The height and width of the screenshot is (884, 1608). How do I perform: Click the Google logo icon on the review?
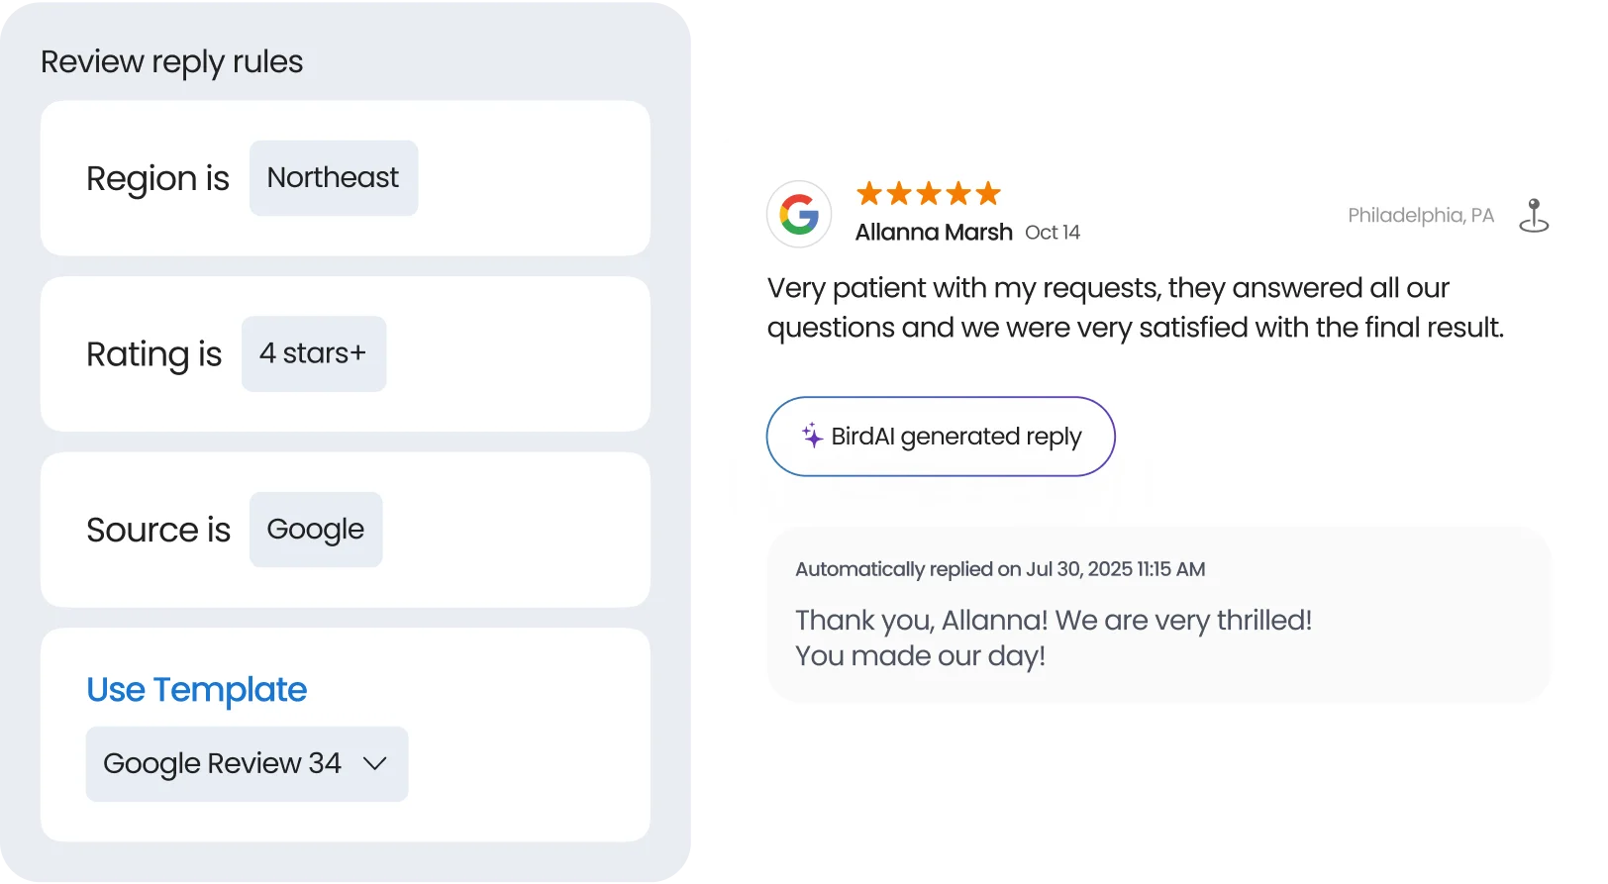[799, 214]
